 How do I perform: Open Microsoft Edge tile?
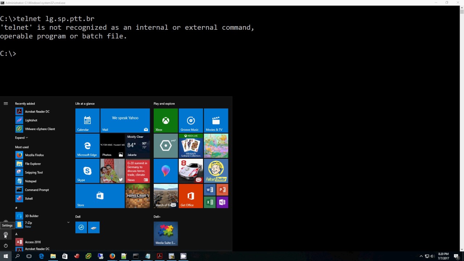(x=87, y=146)
